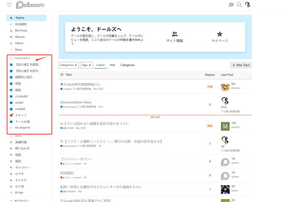286x202 pixels.
Task: Open system avatar on 利用規約 topic row
Action: click(x=225, y=176)
